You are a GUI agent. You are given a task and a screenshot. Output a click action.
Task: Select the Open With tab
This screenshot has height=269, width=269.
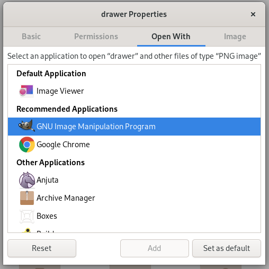[171, 37]
